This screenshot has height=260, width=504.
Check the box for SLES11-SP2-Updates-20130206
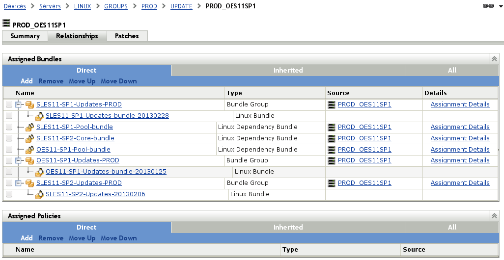pyautogui.click(x=9, y=194)
